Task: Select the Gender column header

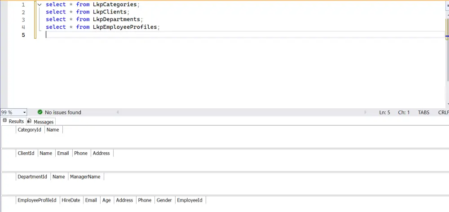Action: tap(164, 200)
